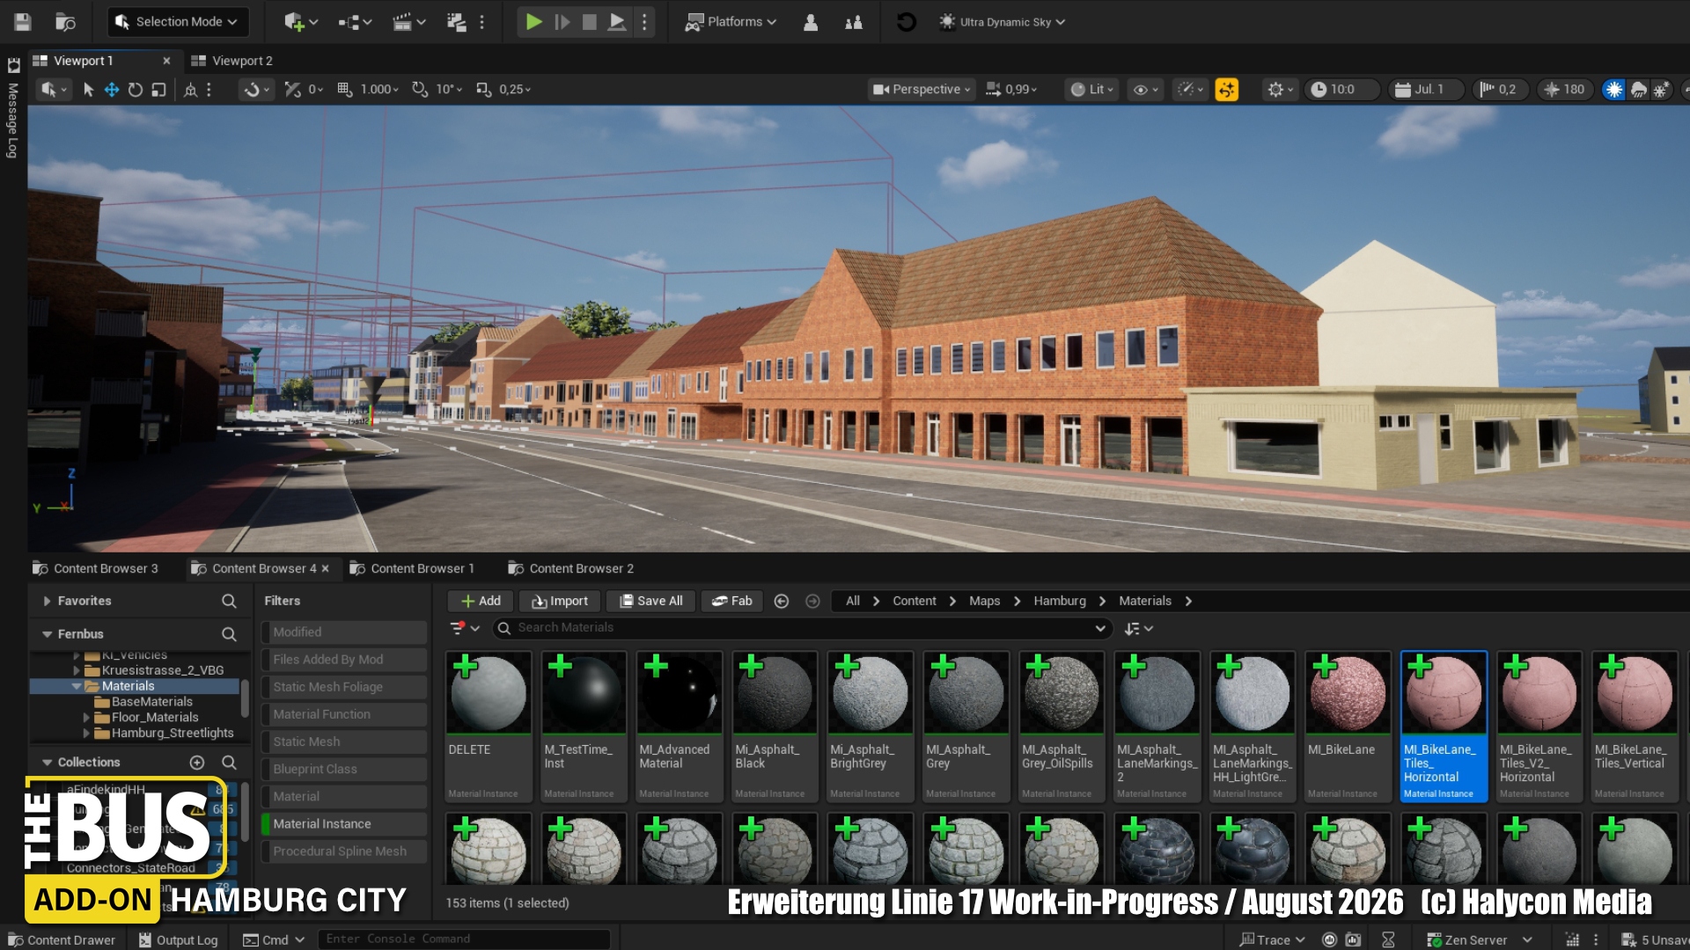Image resolution: width=1690 pixels, height=950 pixels.
Task: Toggle rotation snapping icon
Action: [x=420, y=89]
